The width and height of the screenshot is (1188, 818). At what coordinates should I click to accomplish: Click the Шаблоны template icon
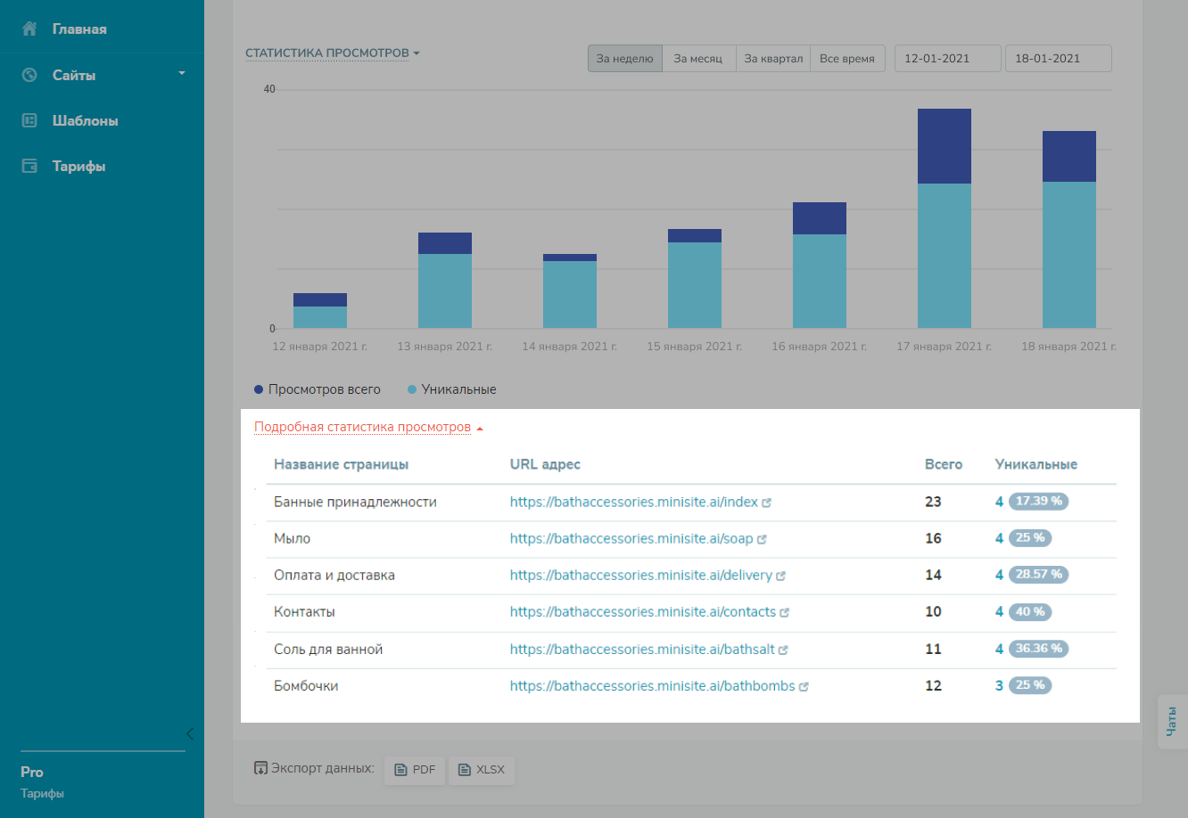click(29, 120)
